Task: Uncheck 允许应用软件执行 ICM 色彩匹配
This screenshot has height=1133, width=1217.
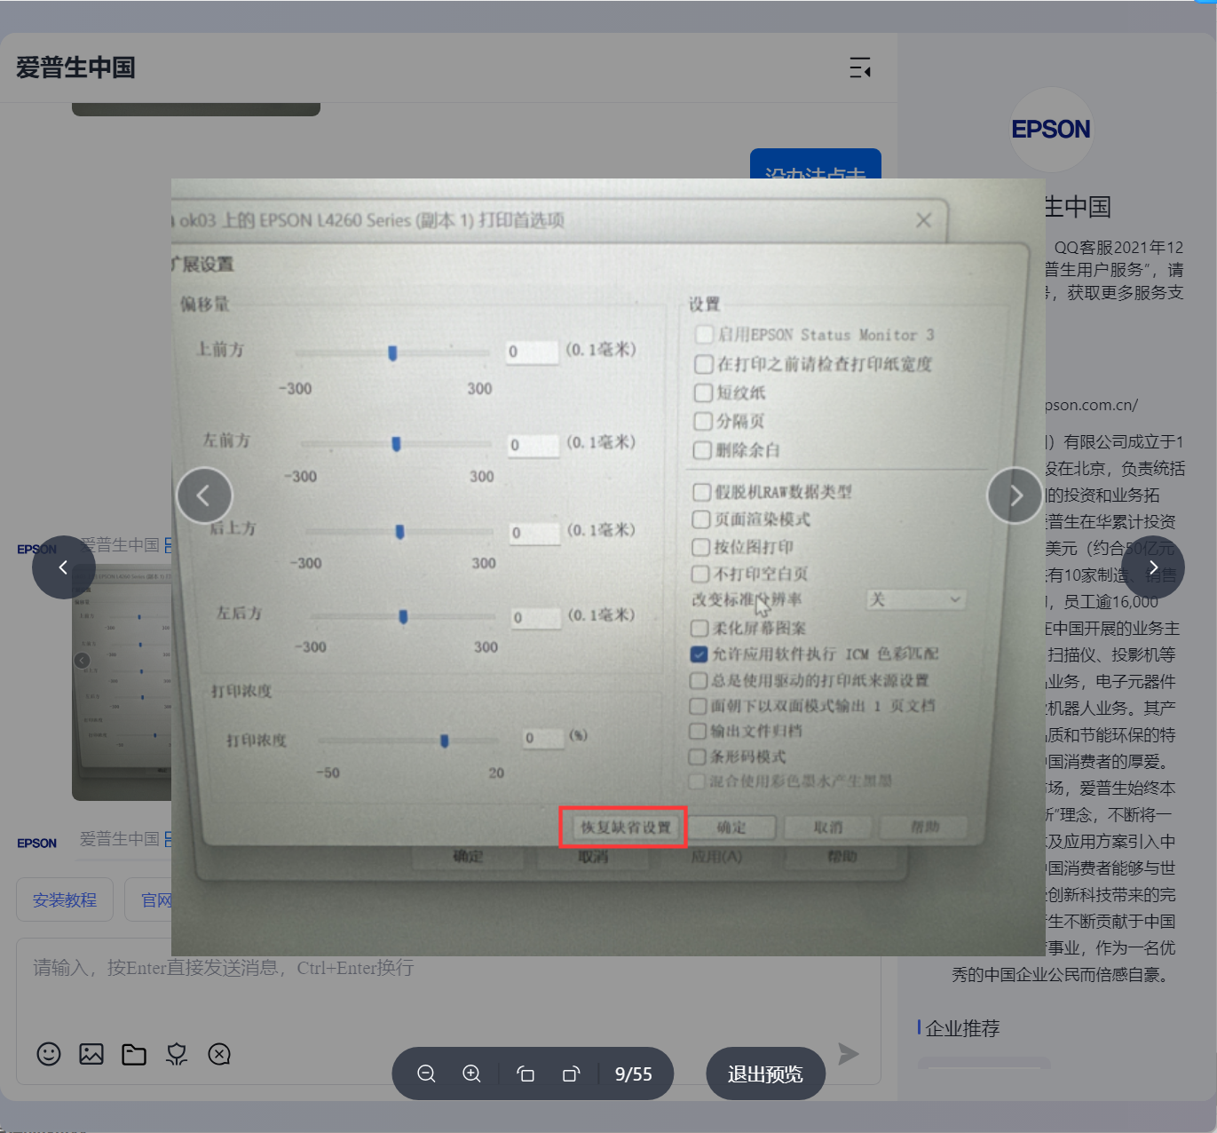Action: 699,654
